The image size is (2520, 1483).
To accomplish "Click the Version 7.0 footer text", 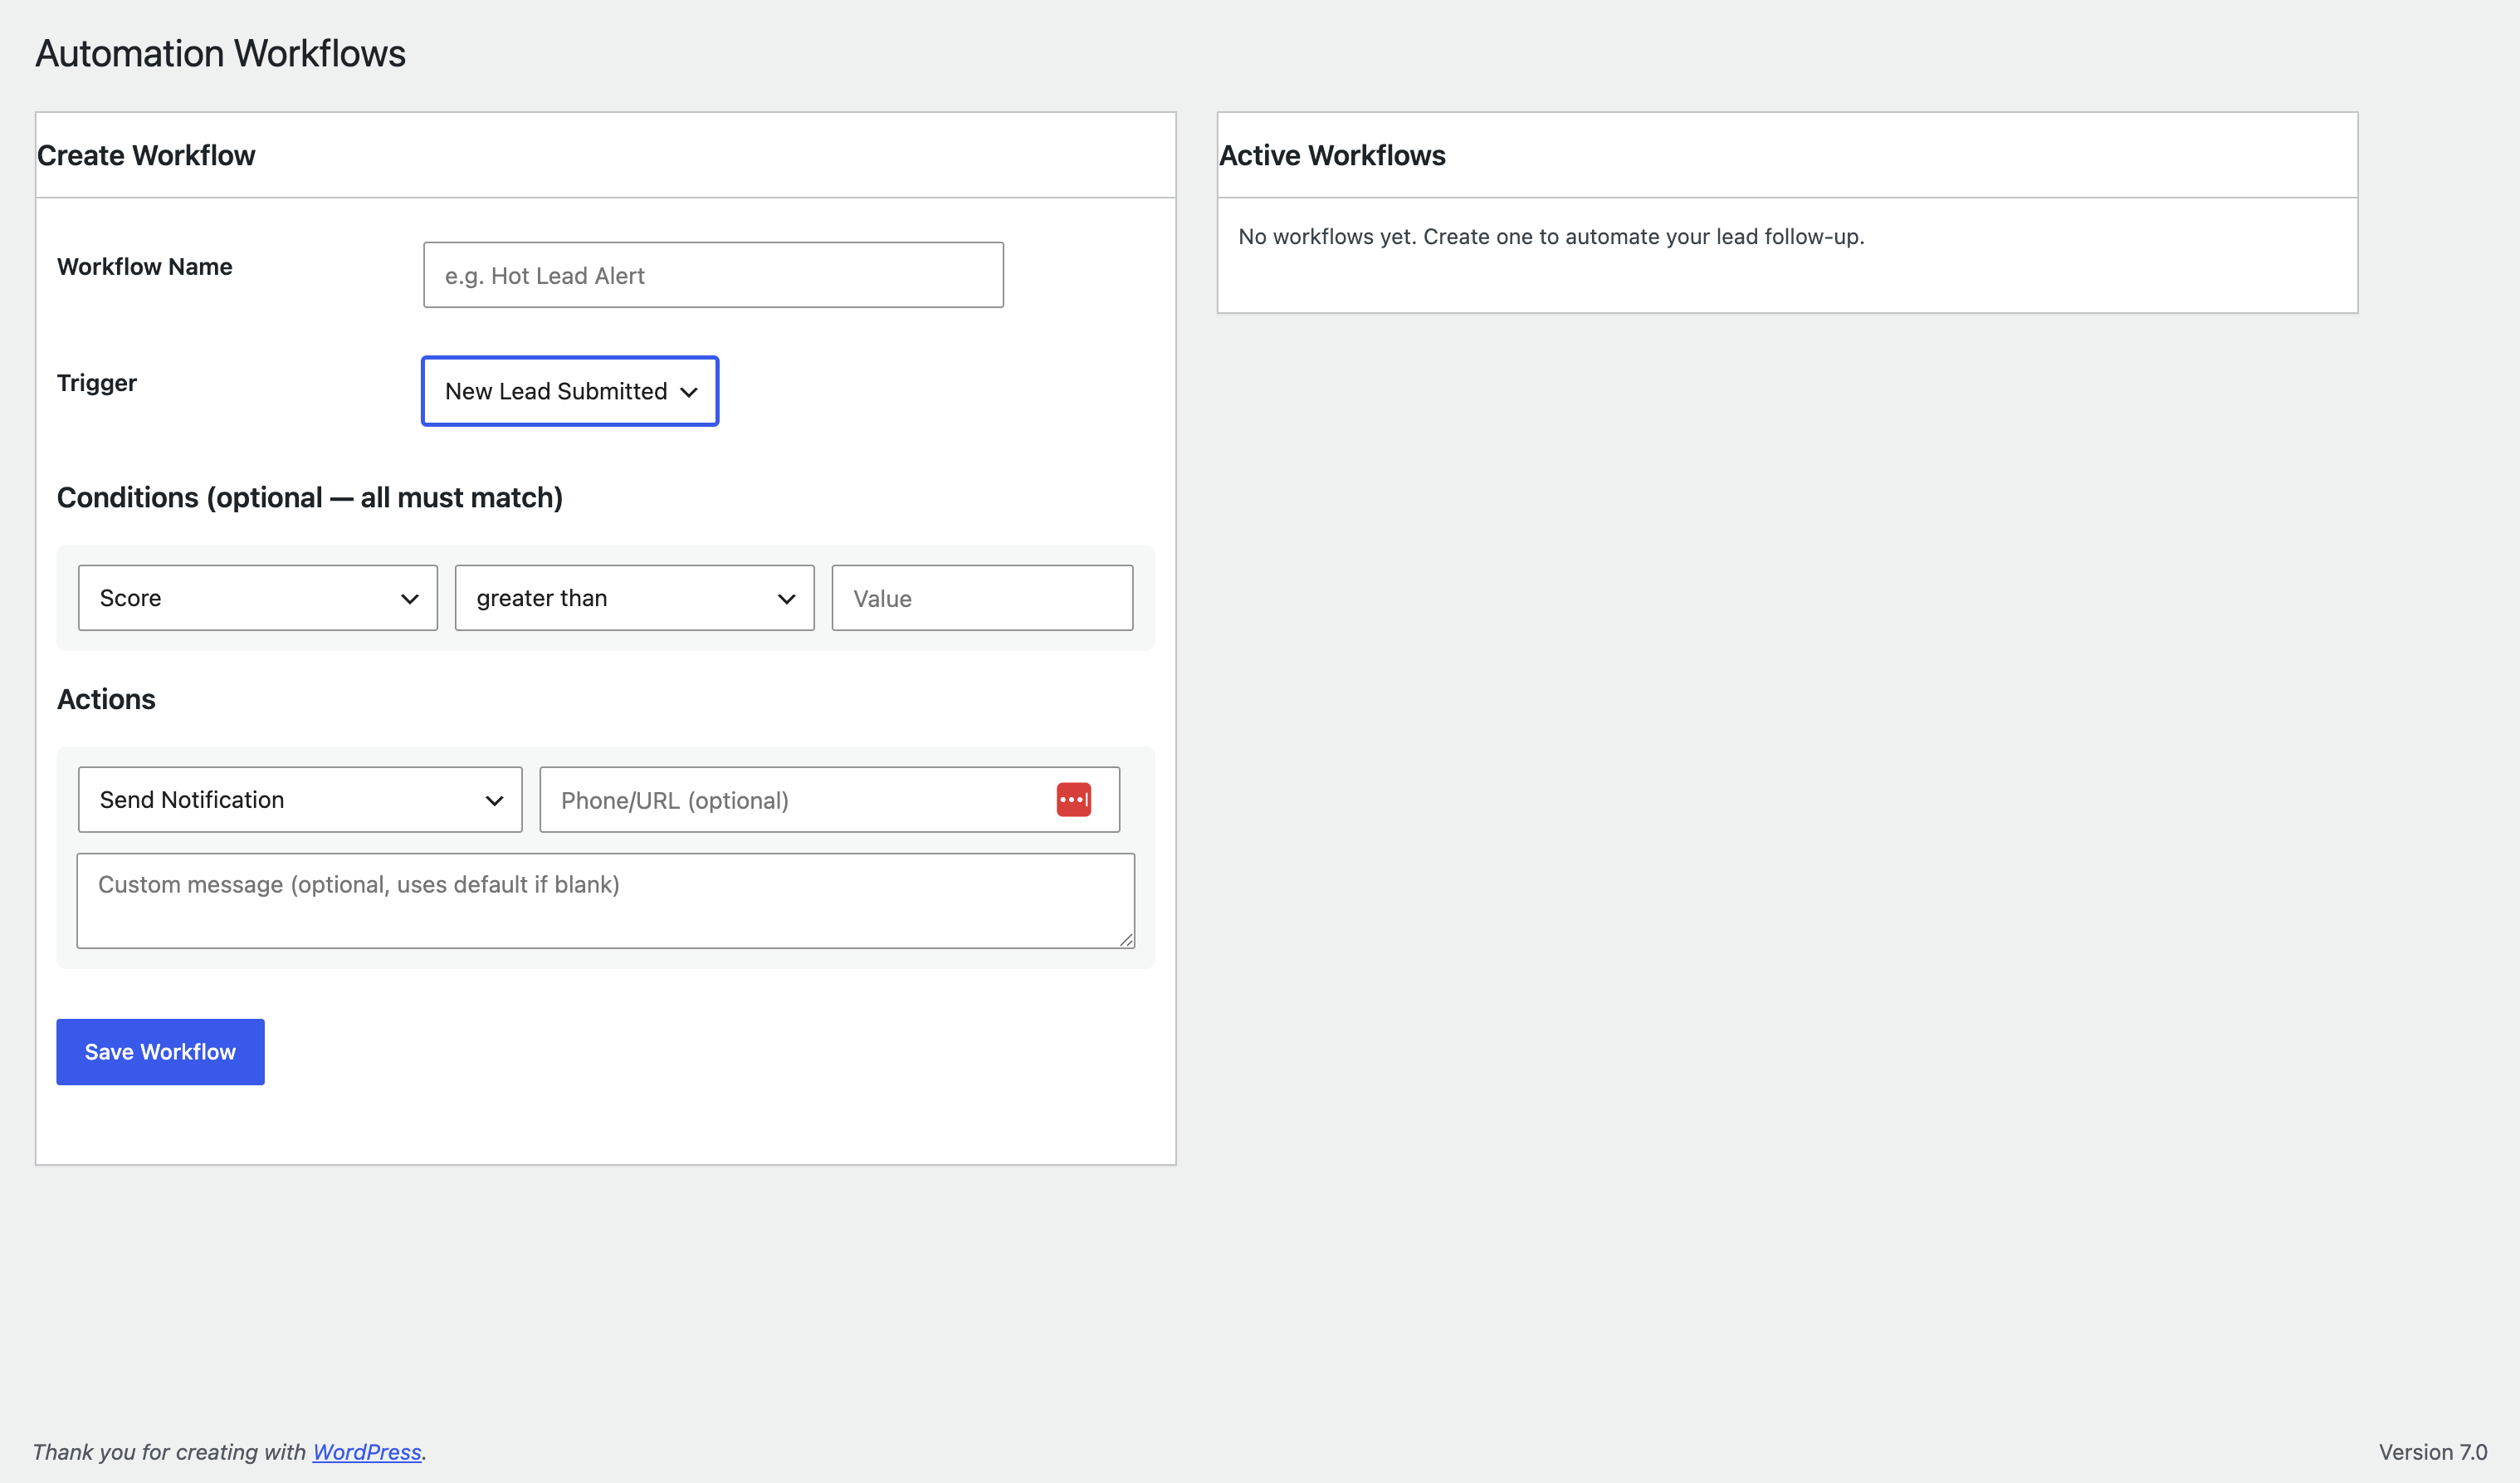I will (x=2432, y=1452).
